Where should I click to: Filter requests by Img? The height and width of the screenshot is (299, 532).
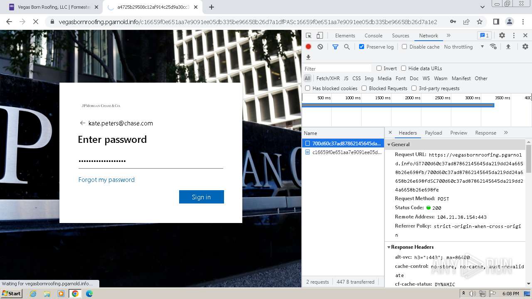[369, 78]
